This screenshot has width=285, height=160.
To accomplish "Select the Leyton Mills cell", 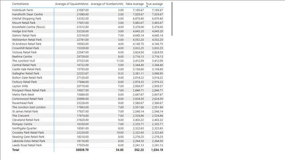I will pyautogui.click(x=20, y=86).
